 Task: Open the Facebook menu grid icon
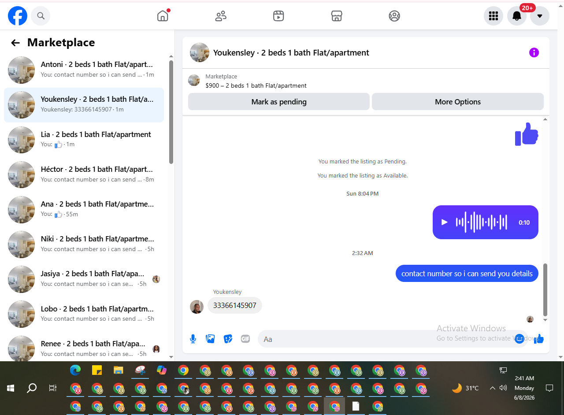[493, 16]
